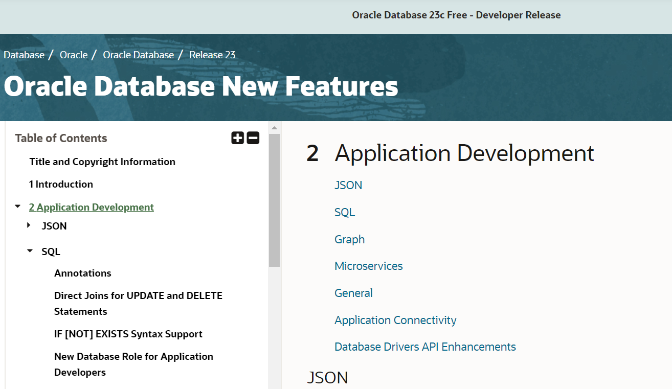Open the Application Connectivity link
Screen dimensions: 672x389
395,320
